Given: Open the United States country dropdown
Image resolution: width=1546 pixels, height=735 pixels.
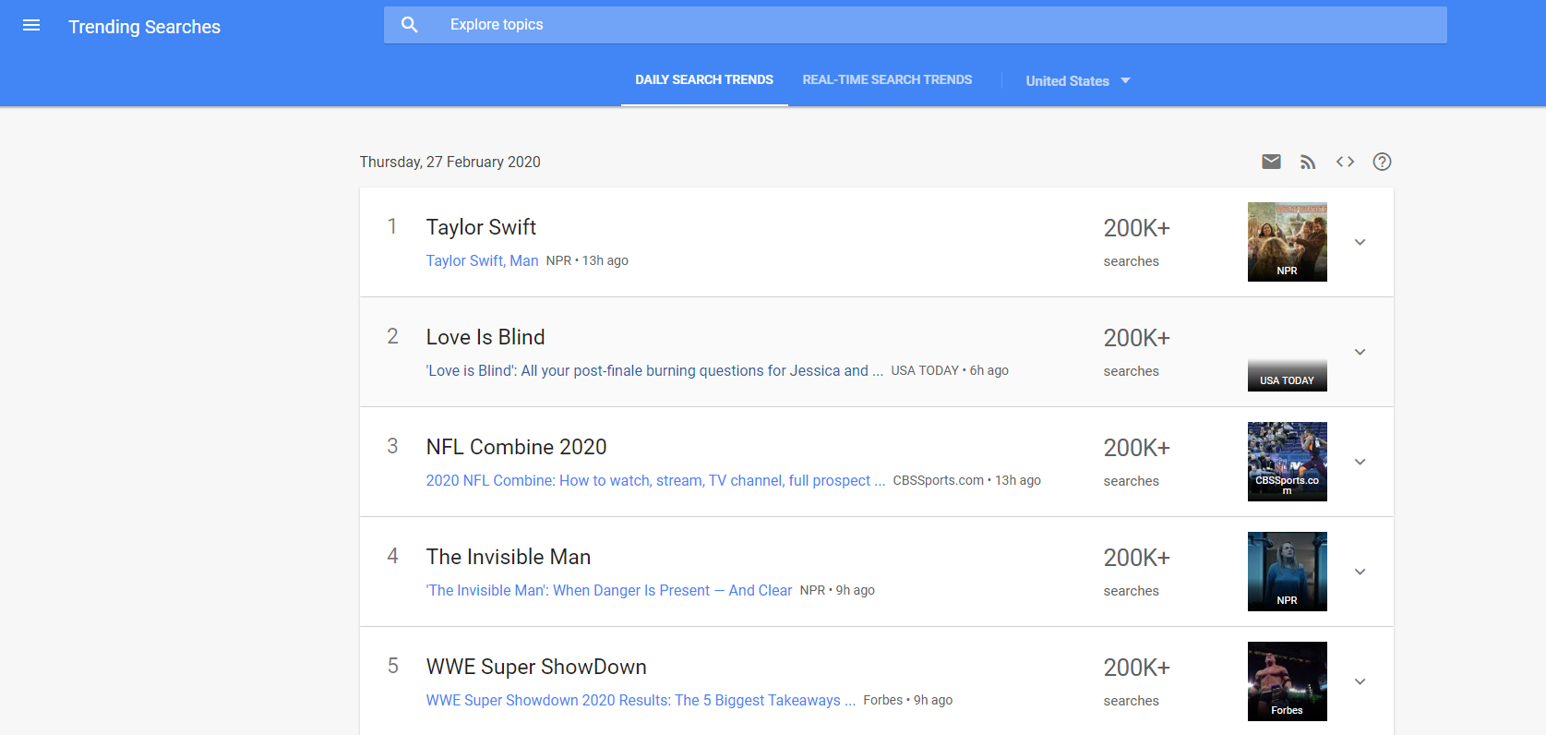Looking at the screenshot, I should tap(1078, 81).
